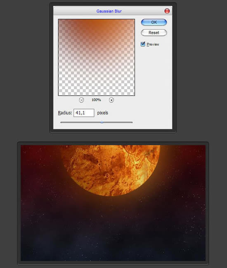
Task: Close the Gaussian Blur dialog with the red button
Action: point(167,11)
